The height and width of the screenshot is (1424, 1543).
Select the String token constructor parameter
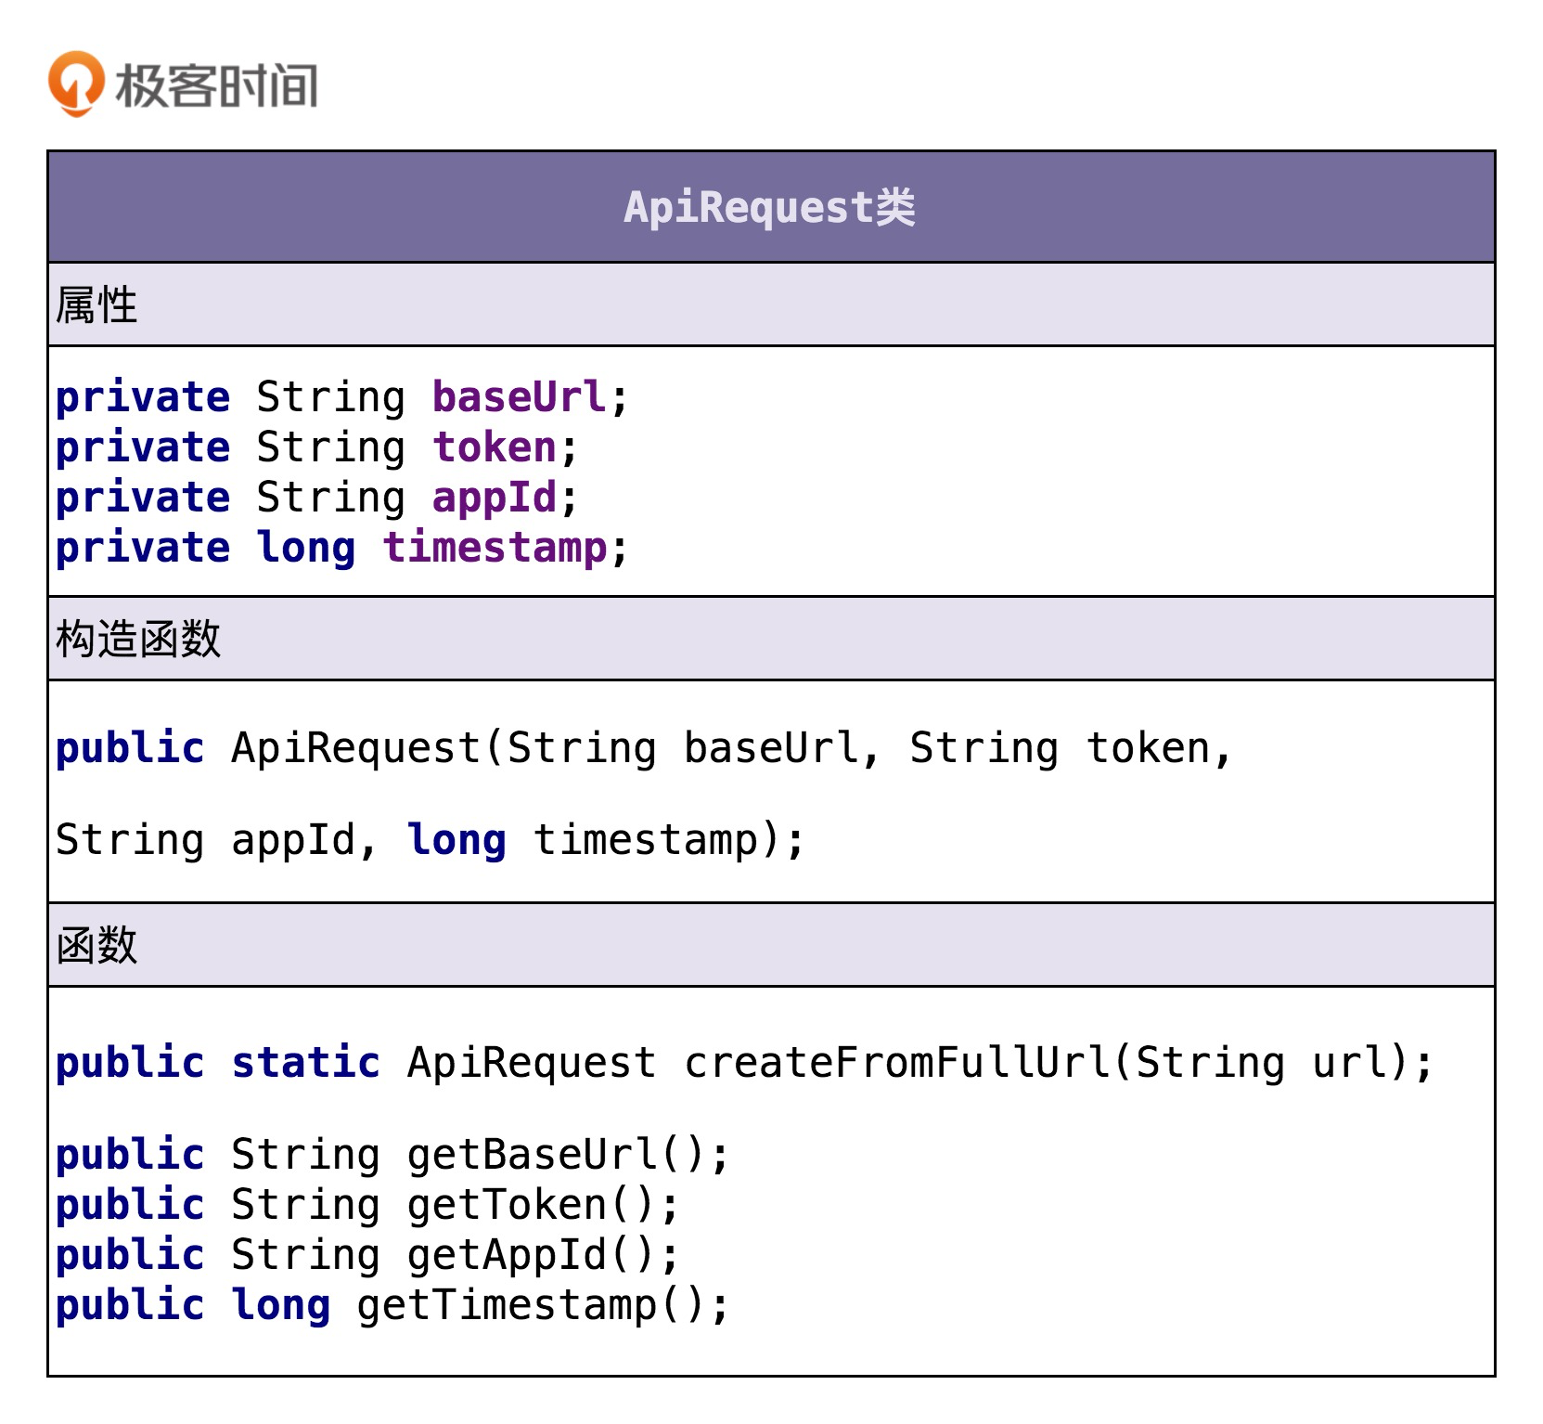point(1060,748)
